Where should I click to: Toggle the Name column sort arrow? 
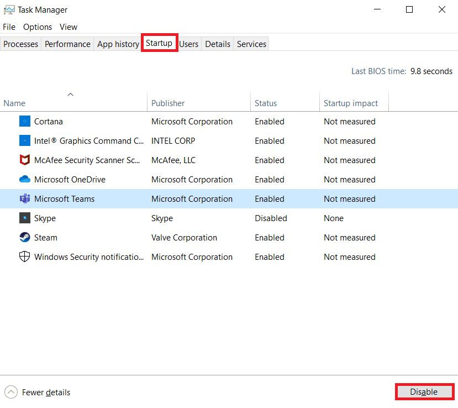pyautogui.click(x=71, y=94)
